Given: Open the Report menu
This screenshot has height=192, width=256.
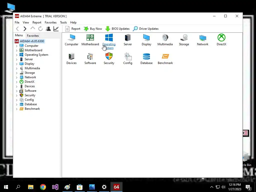Looking at the screenshot, I should click(x=37, y=22).
